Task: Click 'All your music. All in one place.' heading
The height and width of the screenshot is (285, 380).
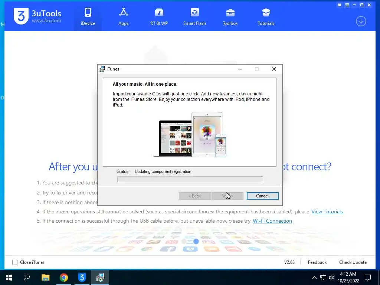Action: pos(145,84)
